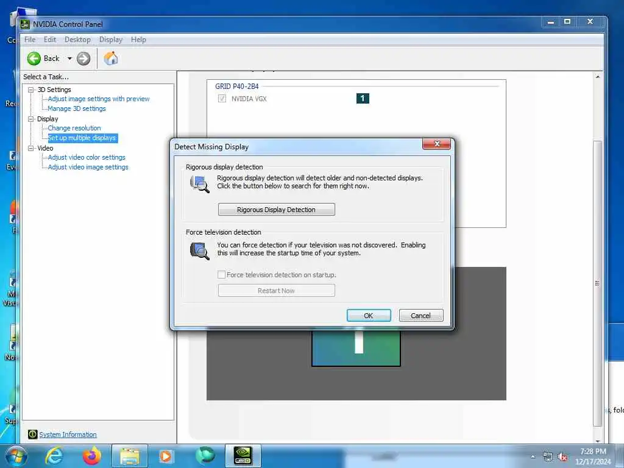Click the scrollbar up arrow

pos(598,76)
